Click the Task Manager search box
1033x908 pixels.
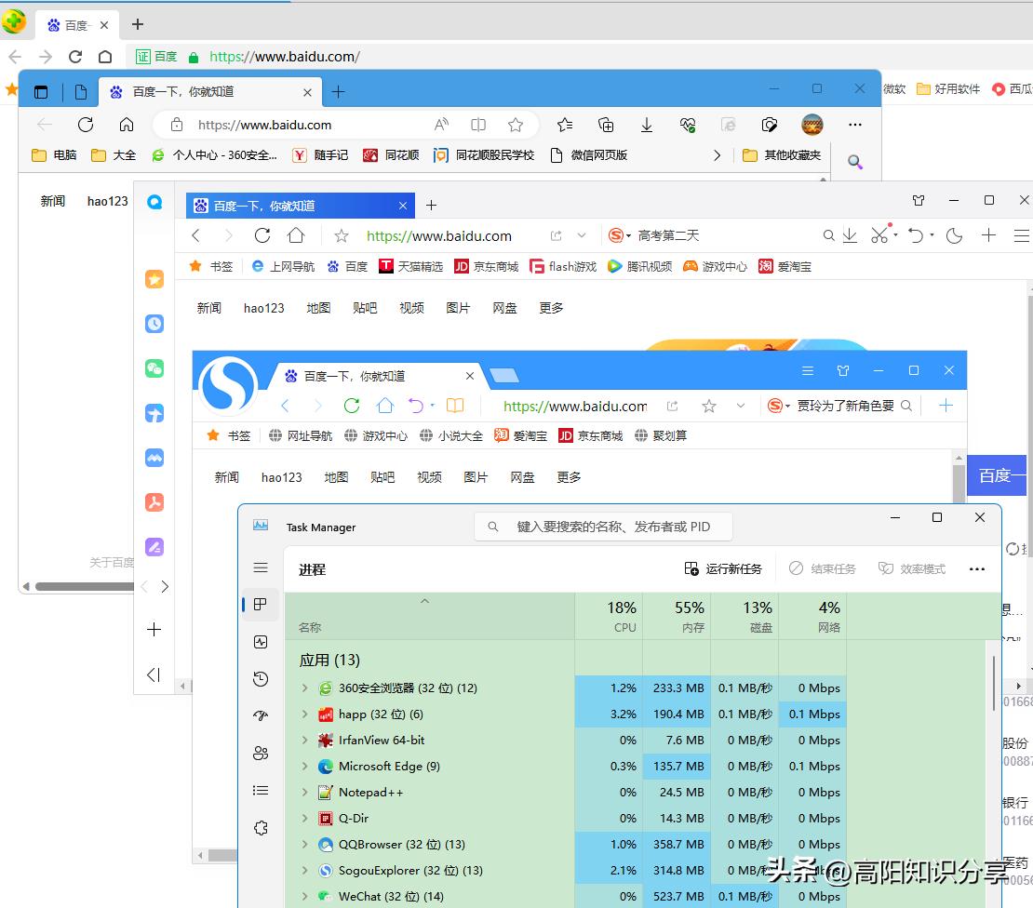603,527
